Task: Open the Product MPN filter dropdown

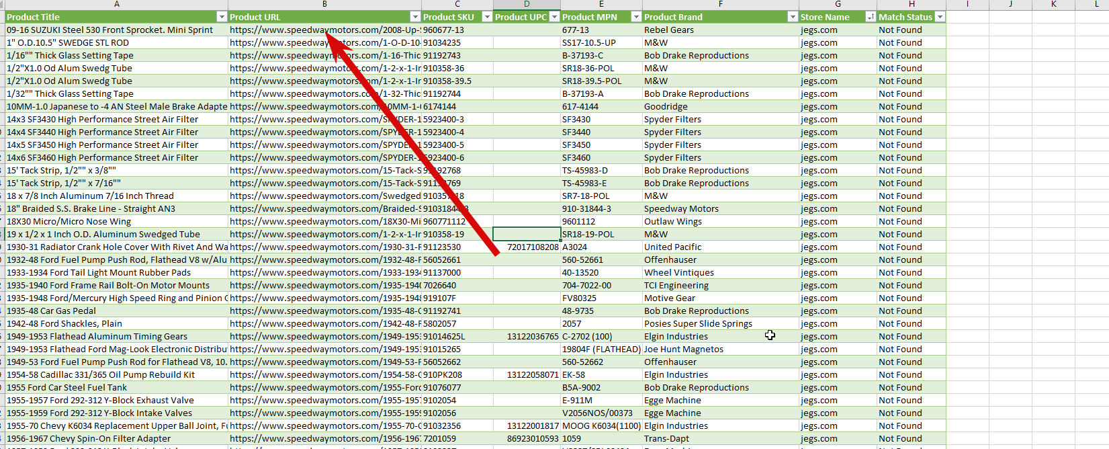Action: [636, 17]
